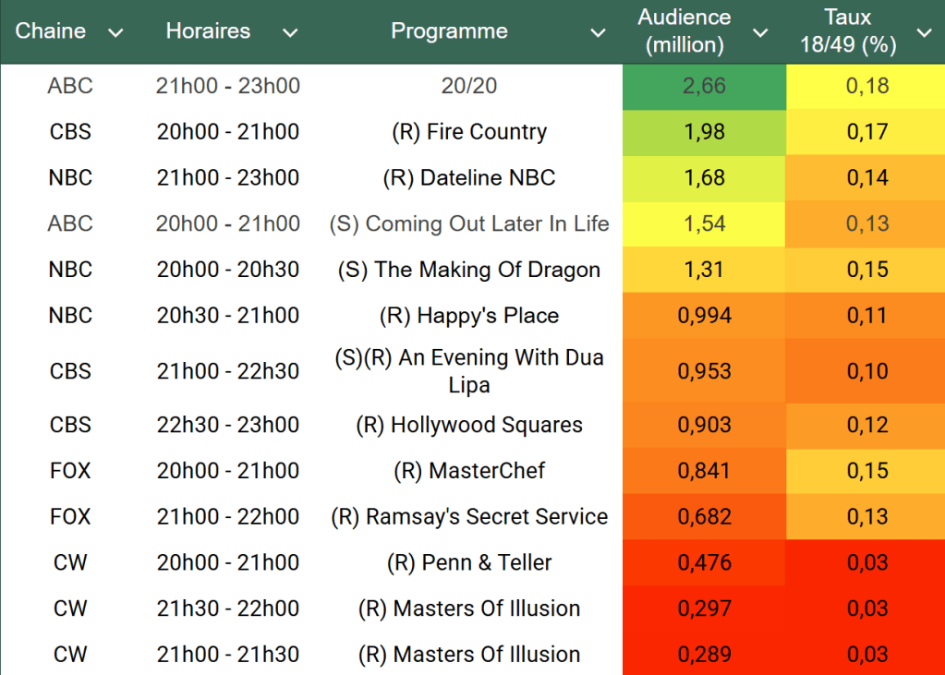Select the 0,18 yellow taux cell
The image size is (945, 675).
pyautogui.click(x=866, y=86)
